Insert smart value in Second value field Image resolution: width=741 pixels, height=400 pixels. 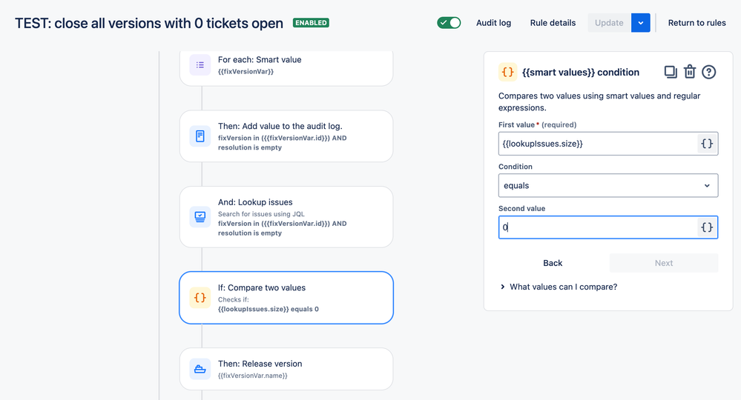[706, 227]
